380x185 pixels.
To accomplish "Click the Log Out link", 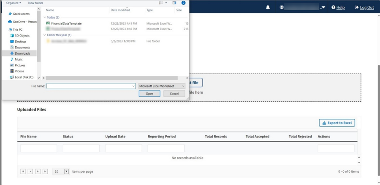I will [364, 7].
